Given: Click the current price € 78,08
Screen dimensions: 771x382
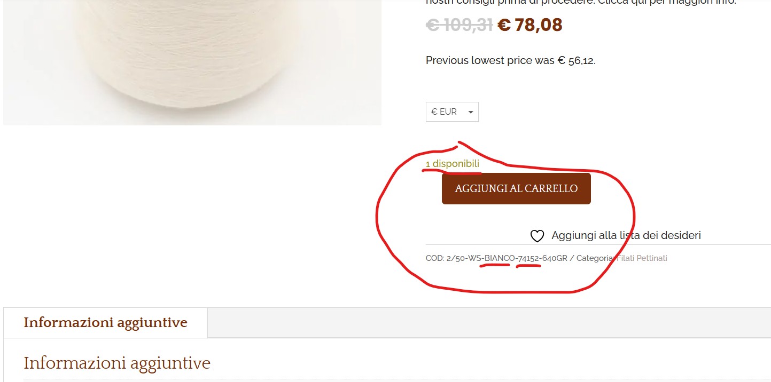Looking at the screenshot, I should tap(530, 25).
